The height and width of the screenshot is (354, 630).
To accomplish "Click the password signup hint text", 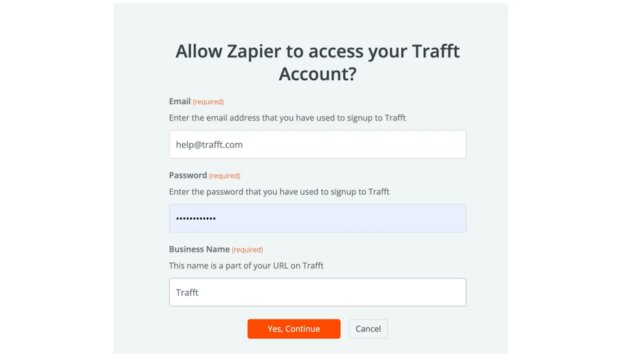I will point(279,192).
